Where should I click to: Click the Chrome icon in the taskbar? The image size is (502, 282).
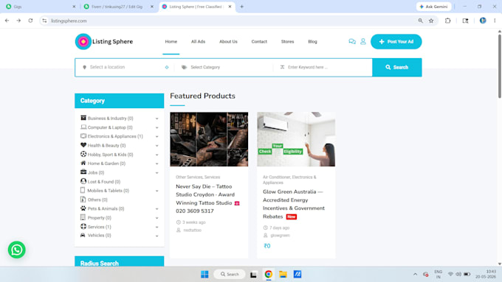coord(268,274)
